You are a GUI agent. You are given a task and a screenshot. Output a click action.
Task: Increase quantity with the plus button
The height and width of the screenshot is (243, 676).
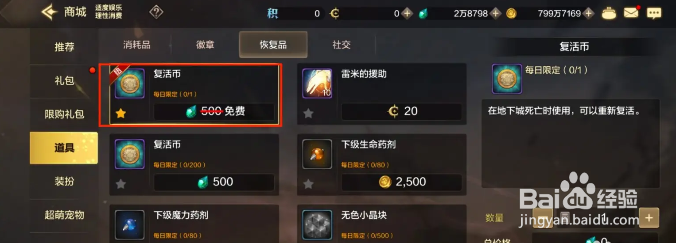click(649, 218)
